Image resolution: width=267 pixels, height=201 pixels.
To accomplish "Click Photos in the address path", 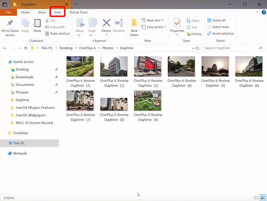I will (108, 48).
